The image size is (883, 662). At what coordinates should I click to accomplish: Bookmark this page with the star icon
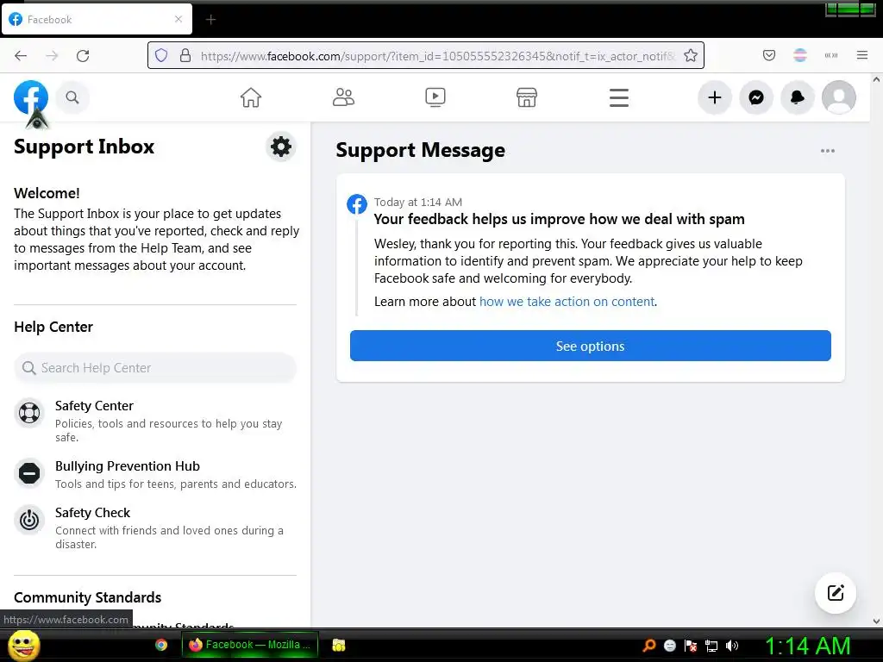click(691, 55)
